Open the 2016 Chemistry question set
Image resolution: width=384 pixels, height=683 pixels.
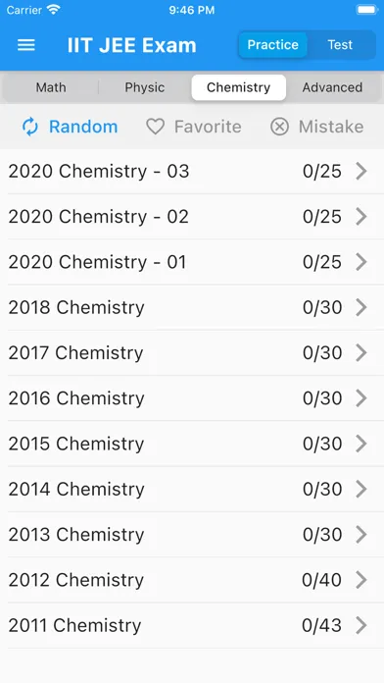[x=192, y=398]
